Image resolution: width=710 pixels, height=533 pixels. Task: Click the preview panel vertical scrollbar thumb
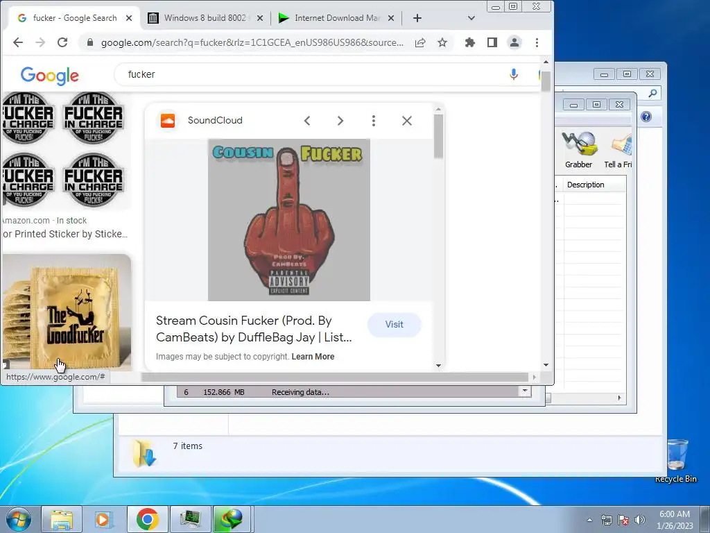pyautogui.click(x=438, y=136)
